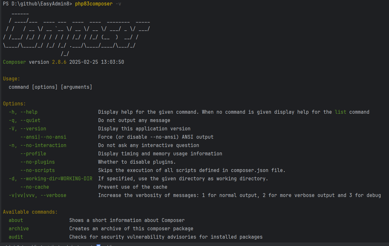Click the 'php83composer' command in the prompt

pyautogui.click(x=94, y=4)
